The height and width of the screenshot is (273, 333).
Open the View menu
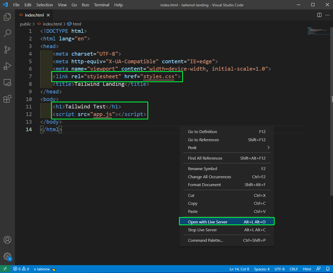click(x=62, y=5)
